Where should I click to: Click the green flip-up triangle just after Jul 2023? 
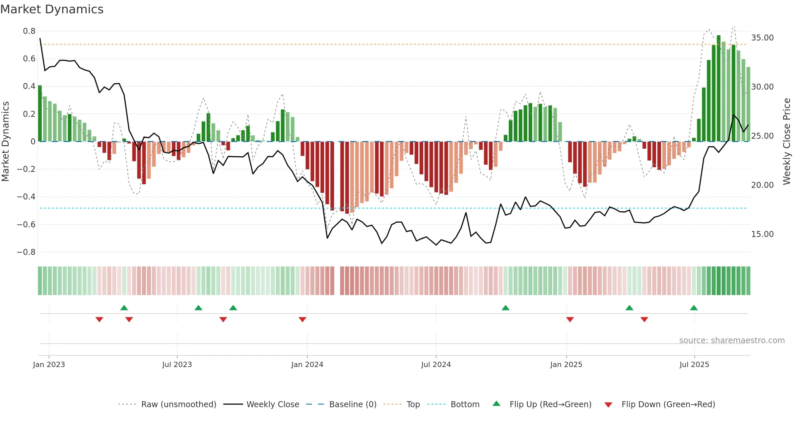(x=198, y=308)
